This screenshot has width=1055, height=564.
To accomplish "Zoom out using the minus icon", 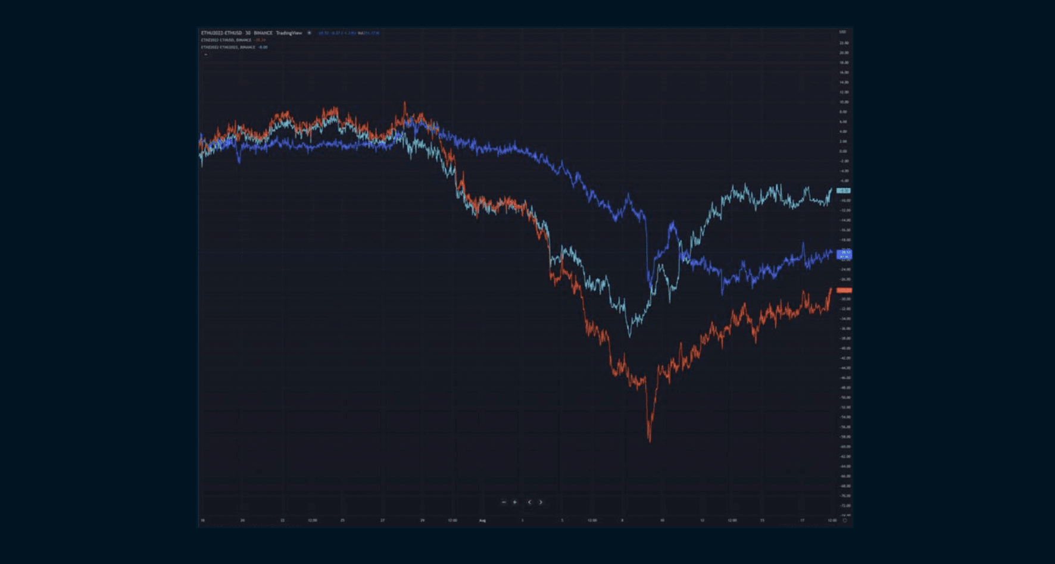I will (x=505, y=502).
